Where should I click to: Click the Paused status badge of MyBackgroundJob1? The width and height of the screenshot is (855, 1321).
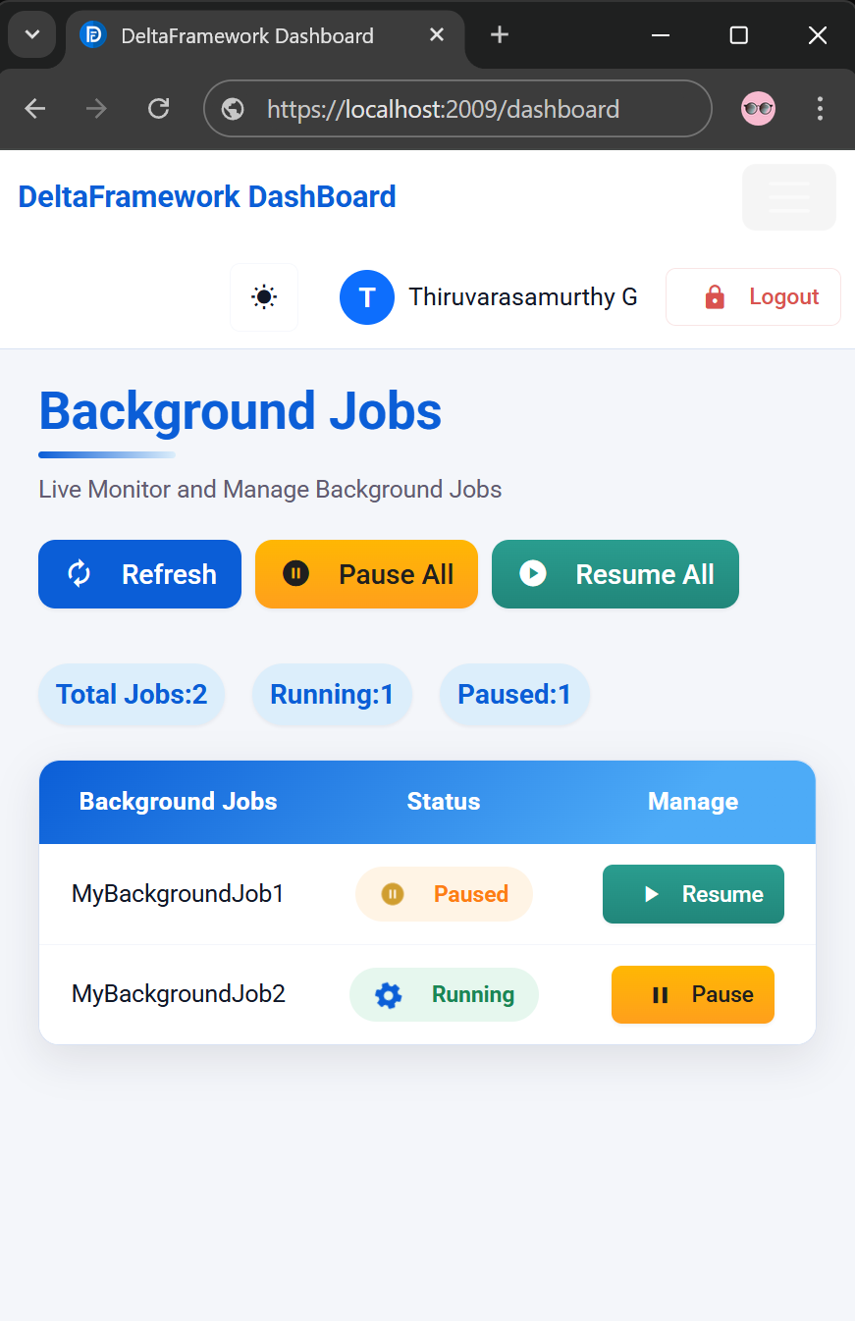[x=444, y=894]
